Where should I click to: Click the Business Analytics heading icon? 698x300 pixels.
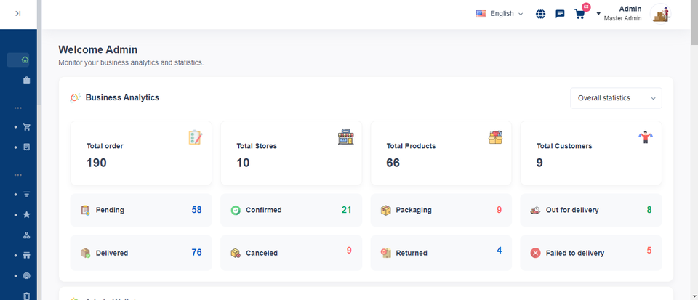[x=75, y=98]
